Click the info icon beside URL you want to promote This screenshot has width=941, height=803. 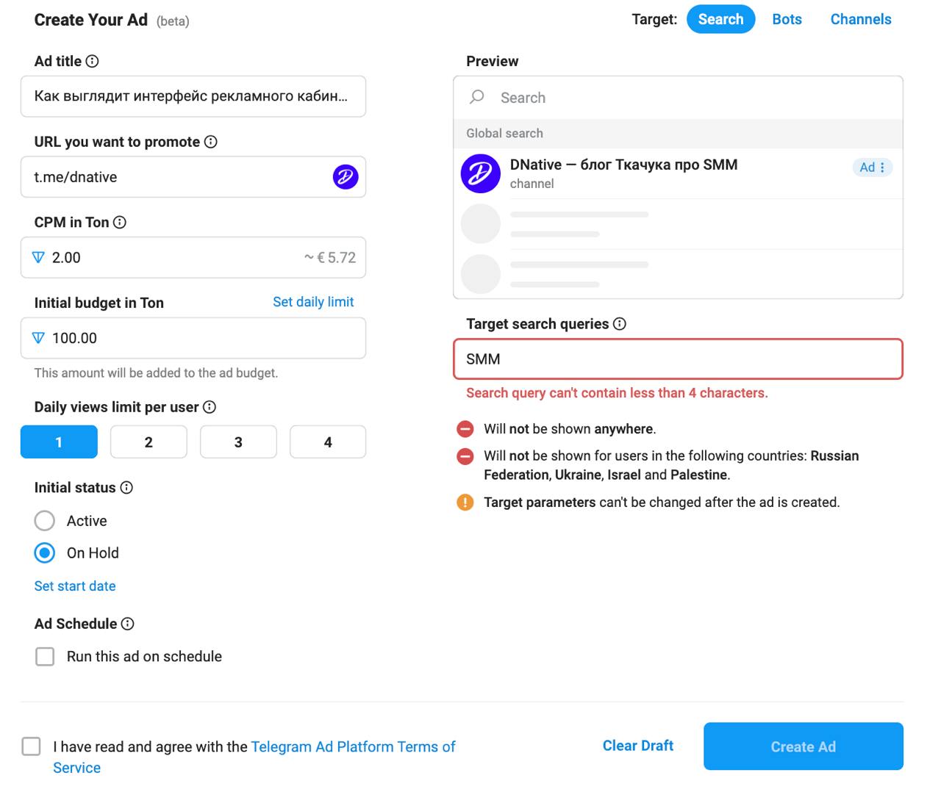point(212,142)
